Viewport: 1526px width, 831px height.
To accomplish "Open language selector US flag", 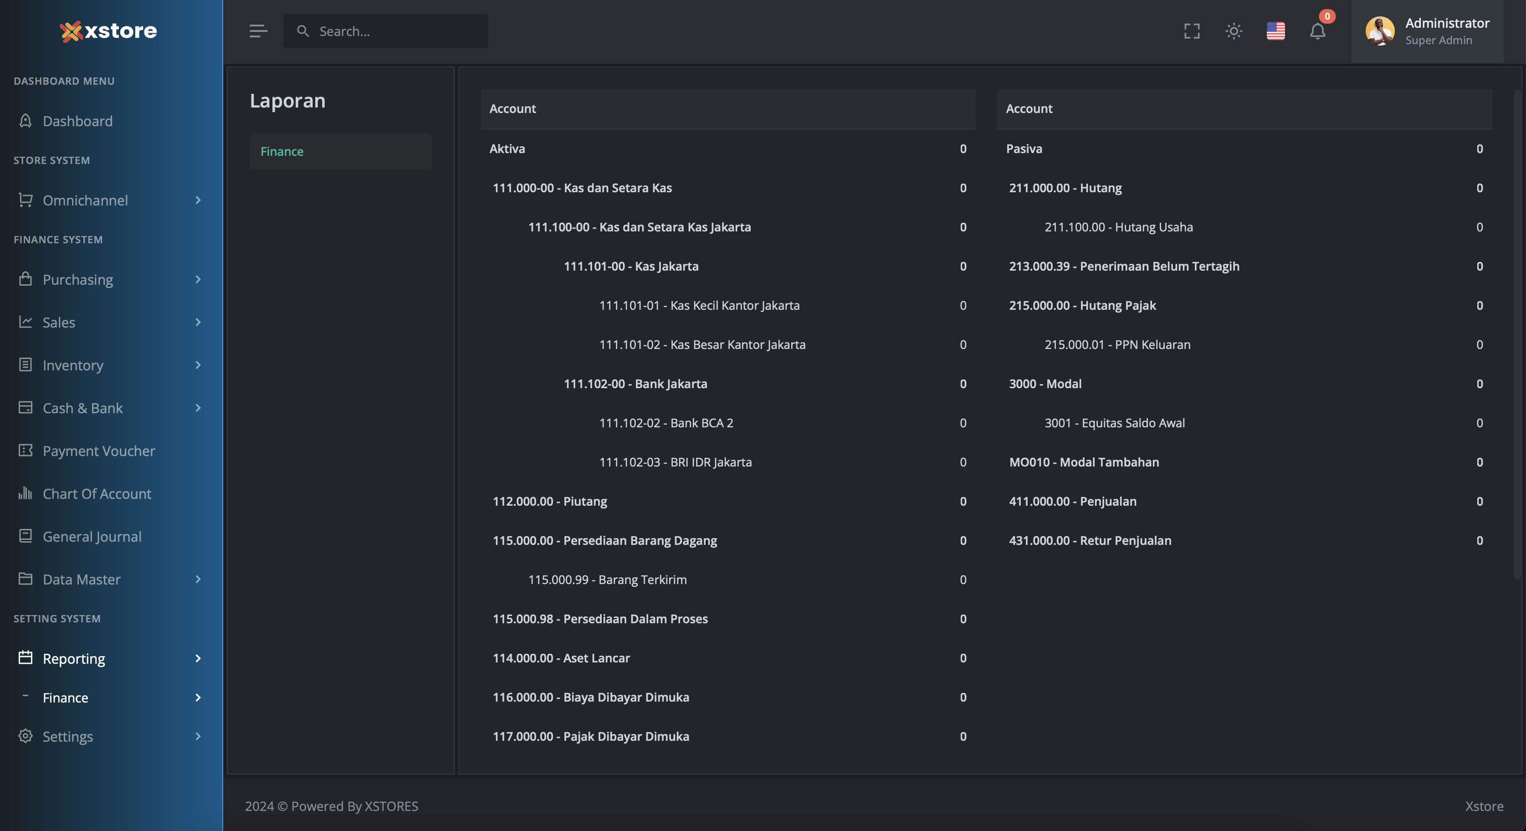I will point(1275,31).
